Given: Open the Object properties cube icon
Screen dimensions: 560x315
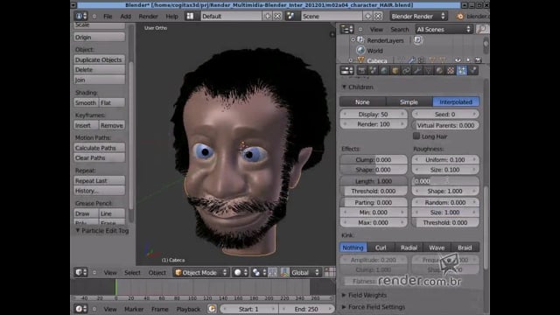Looking at the screenshot, I should [395, 70].
